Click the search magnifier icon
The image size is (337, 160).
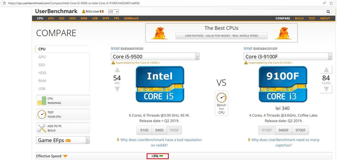[x=328, y=12]
